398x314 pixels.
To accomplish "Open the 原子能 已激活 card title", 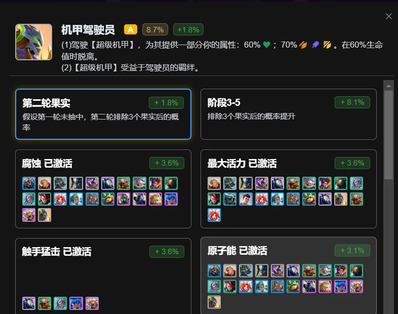I will (x=237, y=251).
